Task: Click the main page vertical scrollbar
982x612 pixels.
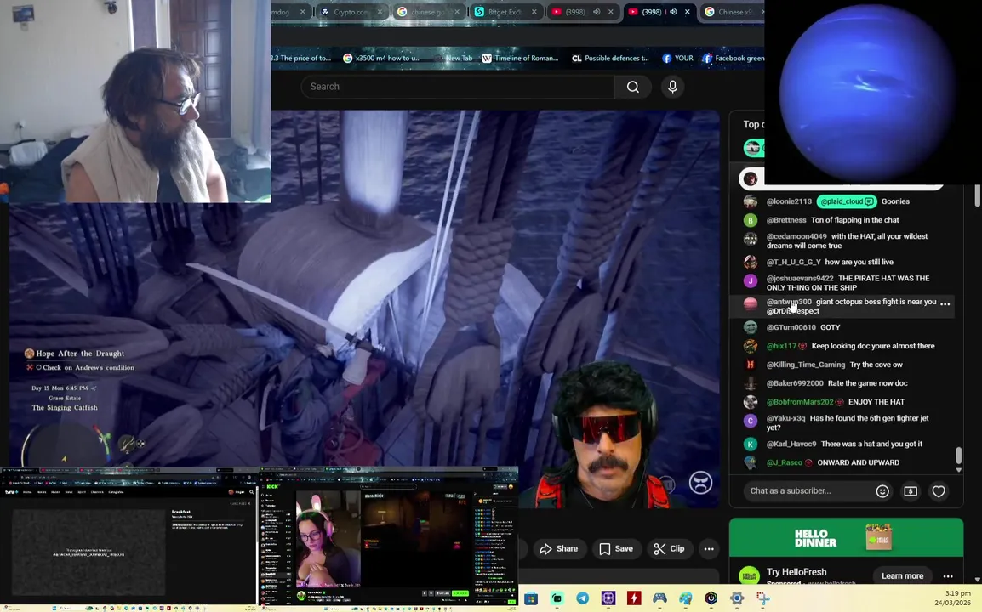Action: pyautogui.click(x=978, y=195)
